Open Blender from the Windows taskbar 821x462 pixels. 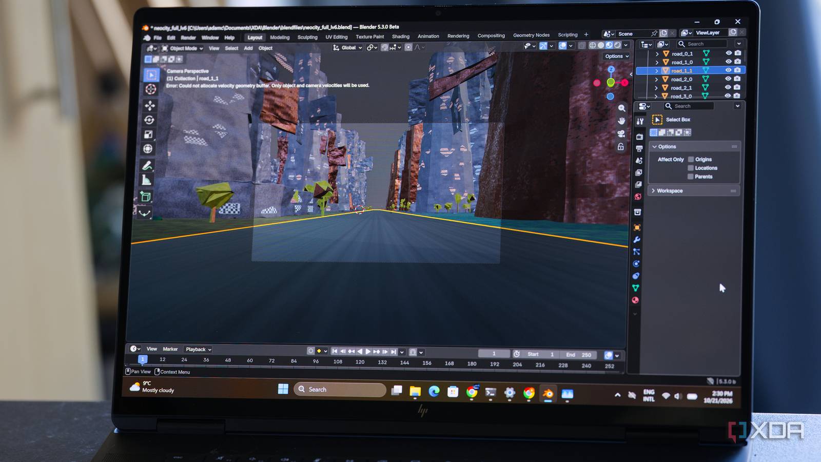tap(548, 394)
